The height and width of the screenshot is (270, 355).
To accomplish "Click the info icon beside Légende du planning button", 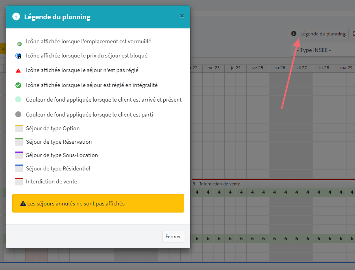I will (294, 34).
